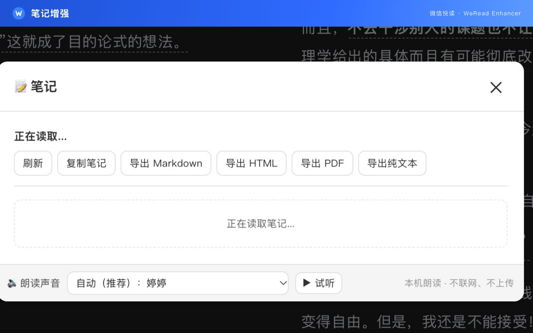Play voice sample with 试听 button

[x=319, y=283]
